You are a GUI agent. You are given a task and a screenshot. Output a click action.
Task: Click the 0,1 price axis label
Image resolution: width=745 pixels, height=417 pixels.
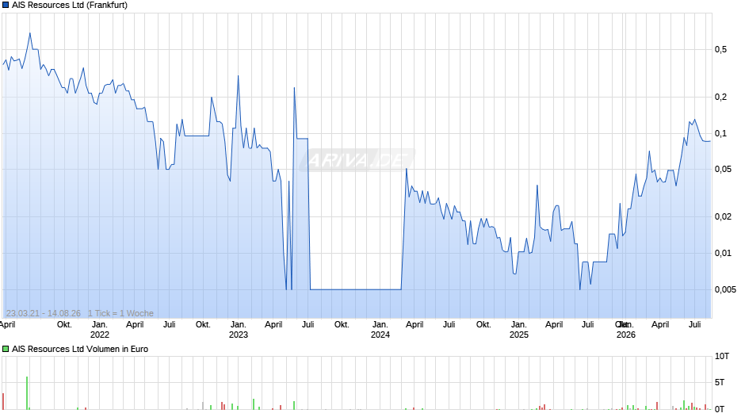click(x=720, y=134)
